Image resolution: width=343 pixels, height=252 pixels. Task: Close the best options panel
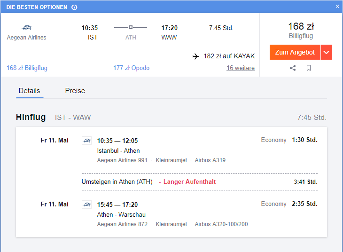pos(337,7)
